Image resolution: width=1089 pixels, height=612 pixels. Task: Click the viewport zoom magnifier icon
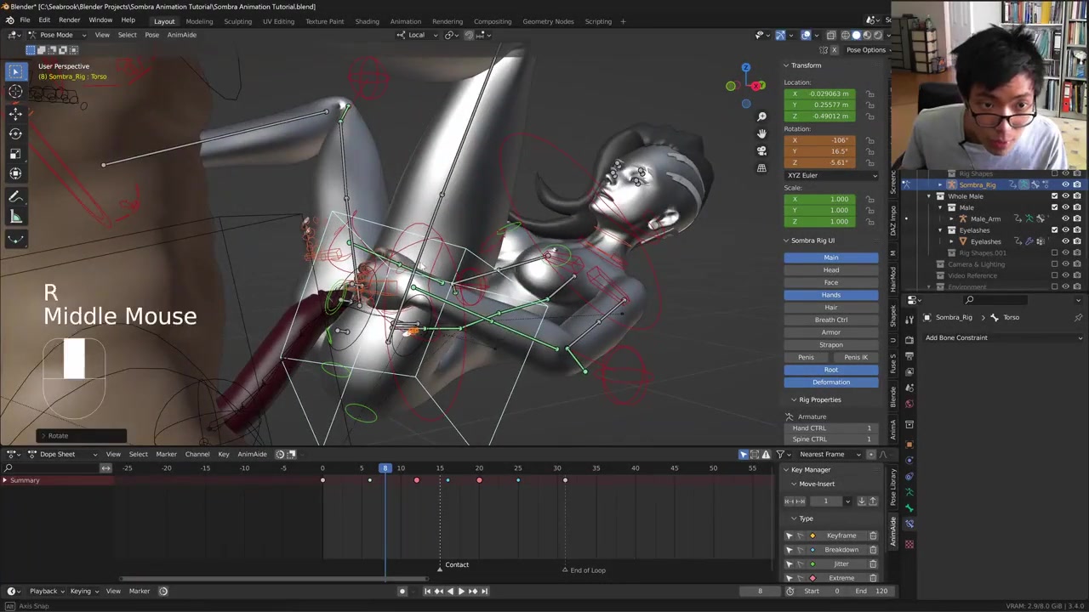click(x=761, y=116)
